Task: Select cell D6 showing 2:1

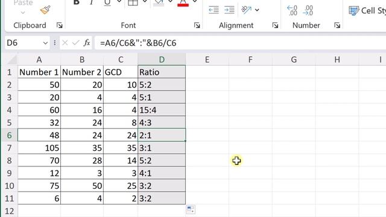Action: click(x=162, y=135)
